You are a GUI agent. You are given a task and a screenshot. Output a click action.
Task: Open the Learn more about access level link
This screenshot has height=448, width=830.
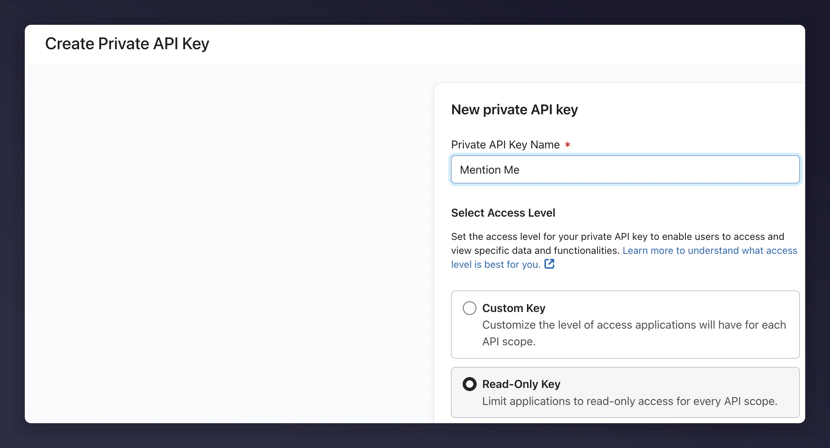pos(624,257)
